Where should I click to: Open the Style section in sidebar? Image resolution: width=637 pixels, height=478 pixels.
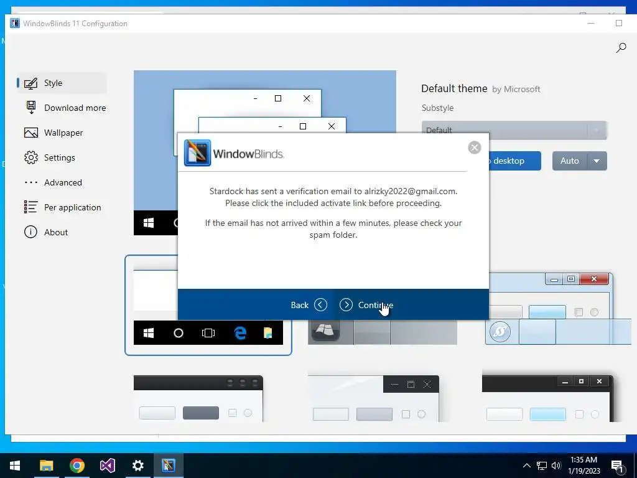(x=62, y=83)
